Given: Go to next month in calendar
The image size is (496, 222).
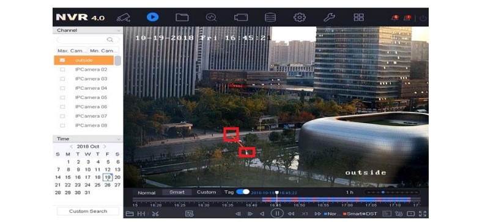Looking at the screenshot, I should tap(105, 146).
